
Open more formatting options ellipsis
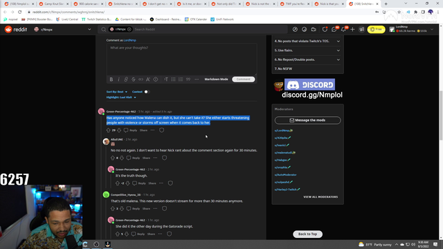coord(197,80)
